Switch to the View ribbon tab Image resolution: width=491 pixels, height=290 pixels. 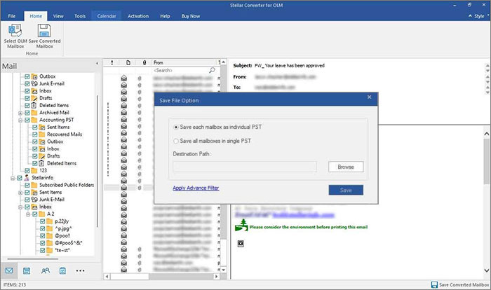tap(58, 16)
